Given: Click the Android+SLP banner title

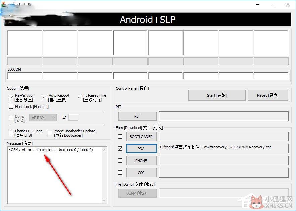Looking at the screenshot, I should (x=147, y=20).
